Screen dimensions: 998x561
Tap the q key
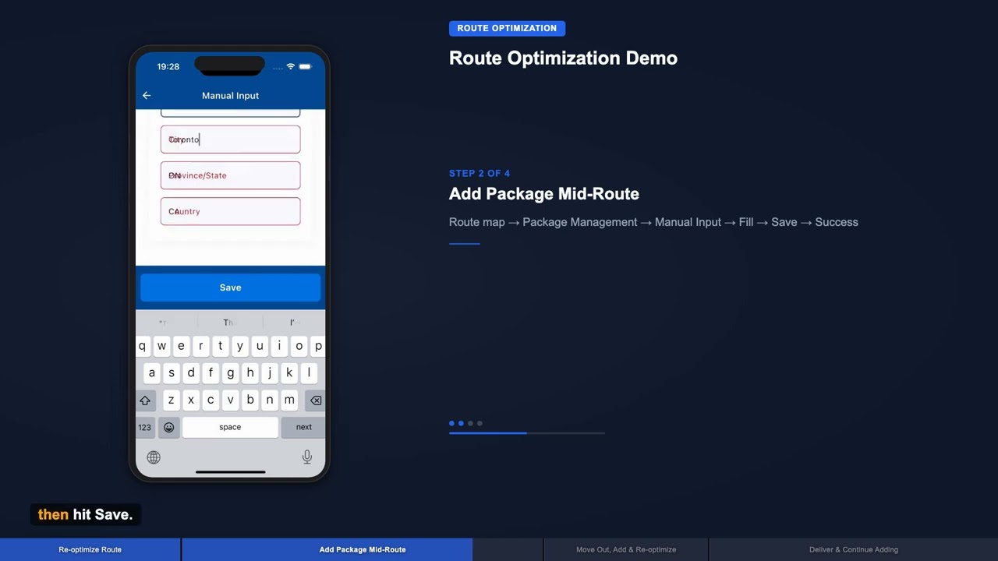[x=142, y=346]
